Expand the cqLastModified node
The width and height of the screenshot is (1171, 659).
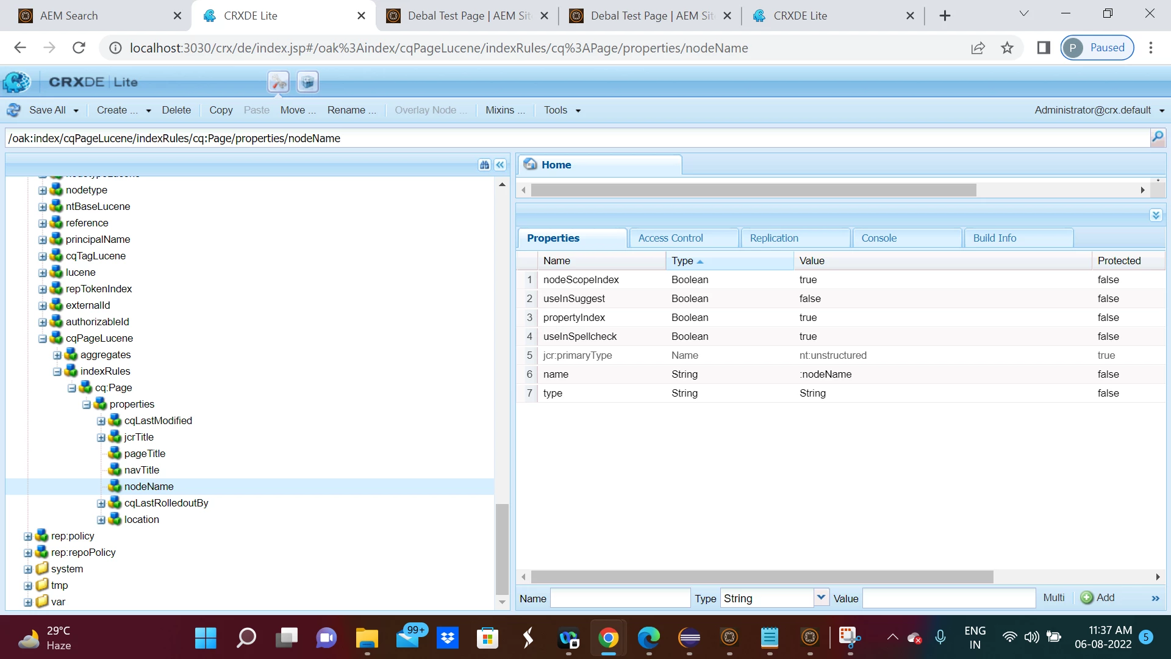(101, 421)
